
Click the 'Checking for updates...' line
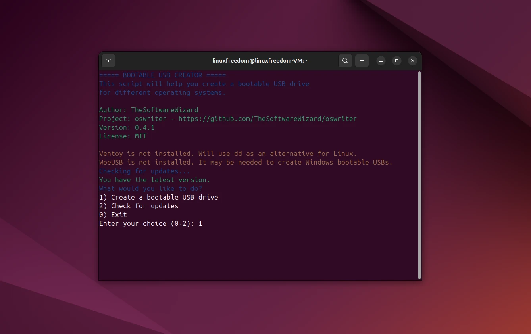click(x=144, y=171)
